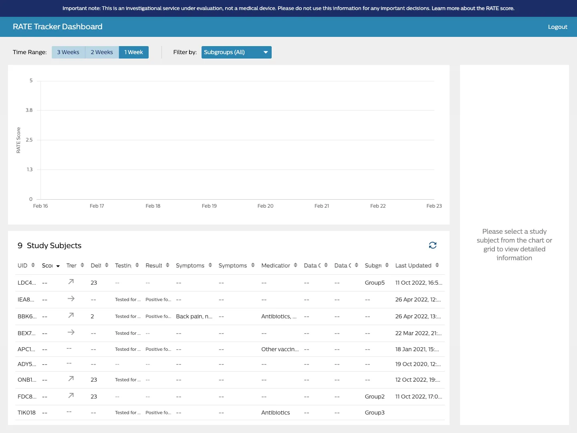Refresh the Study Subjects list
The height and width of the screenshot is (433, 577).
pos(432,245)
